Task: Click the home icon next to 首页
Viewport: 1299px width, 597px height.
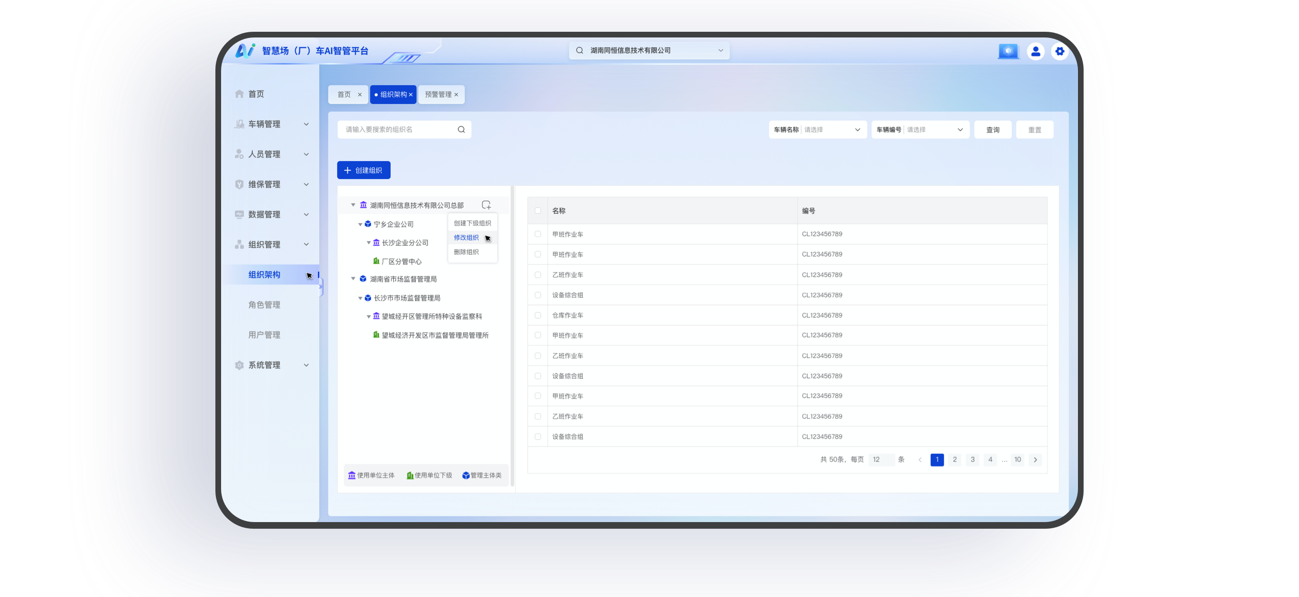Action: point(240,94)
